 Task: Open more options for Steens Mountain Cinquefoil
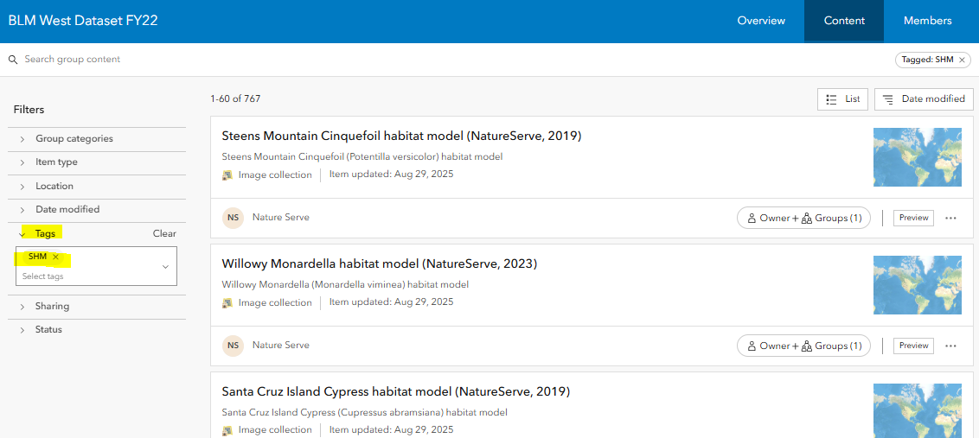[x=951, y=219]
